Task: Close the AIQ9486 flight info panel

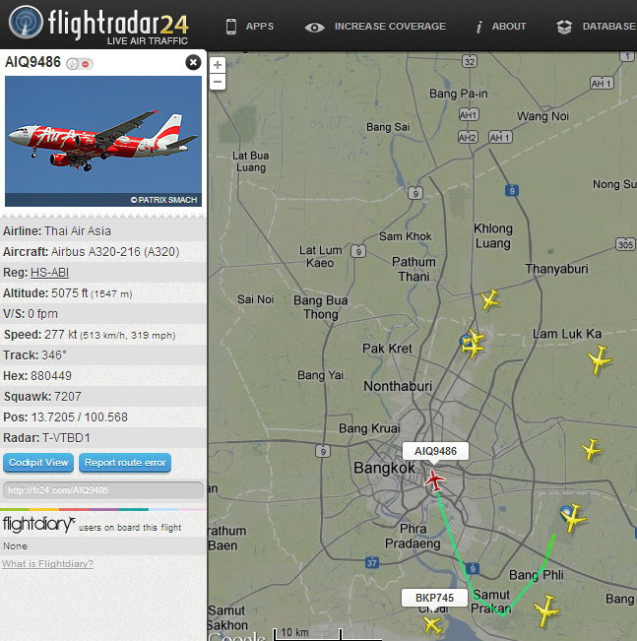Action: [x=193, y=63]
